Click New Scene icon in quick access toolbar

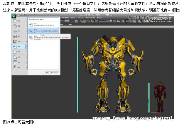click(18, 15)
